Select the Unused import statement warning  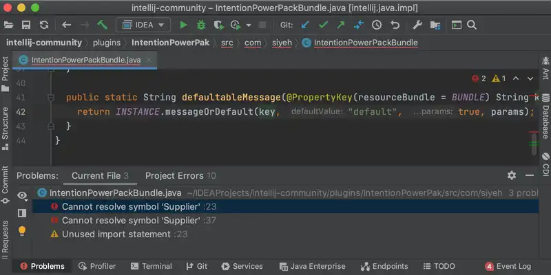[116, 234]
